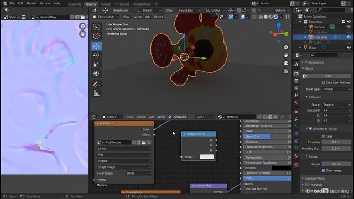Open the Bake Type Normal dropdown
The width and height of the screenshot is (354, 199).
click(336, 89)
